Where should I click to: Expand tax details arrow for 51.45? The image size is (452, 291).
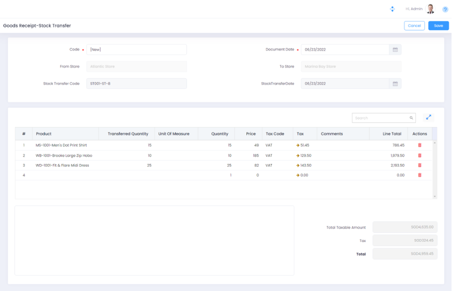[x=297, y=145]
